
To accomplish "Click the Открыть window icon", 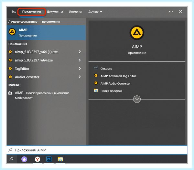I will tap(96, 68).
